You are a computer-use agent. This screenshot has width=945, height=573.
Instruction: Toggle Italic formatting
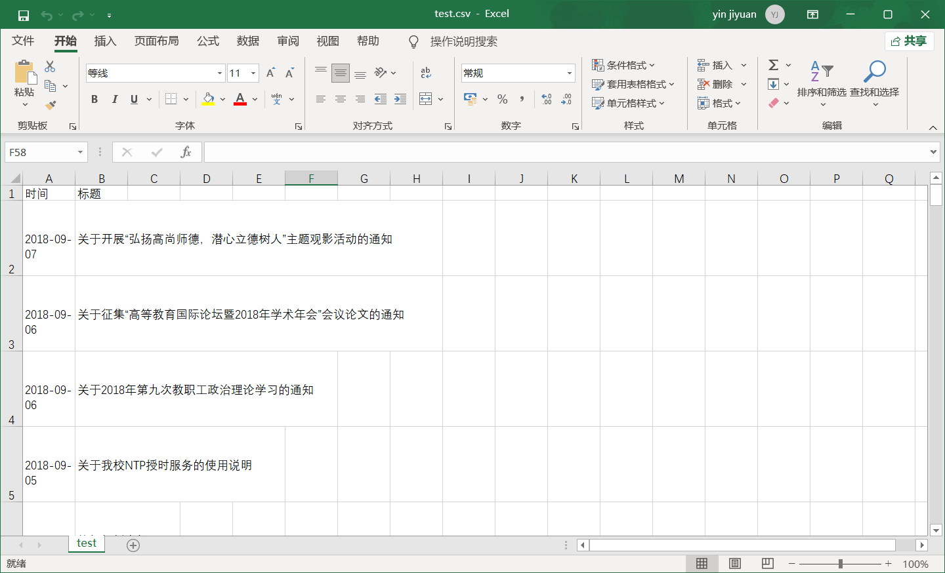(114, 99)
